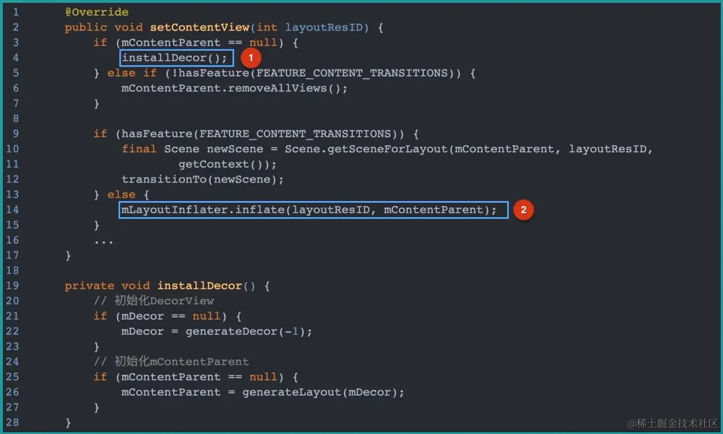Click mContentParent assignment target on line 26
The height and width of the screenshot is (434, 723).
click(171, 392)
